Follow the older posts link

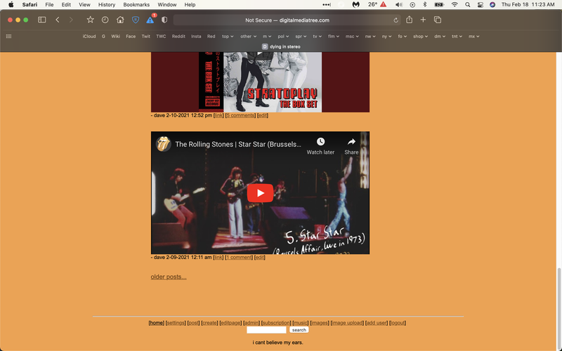[169, 277]
